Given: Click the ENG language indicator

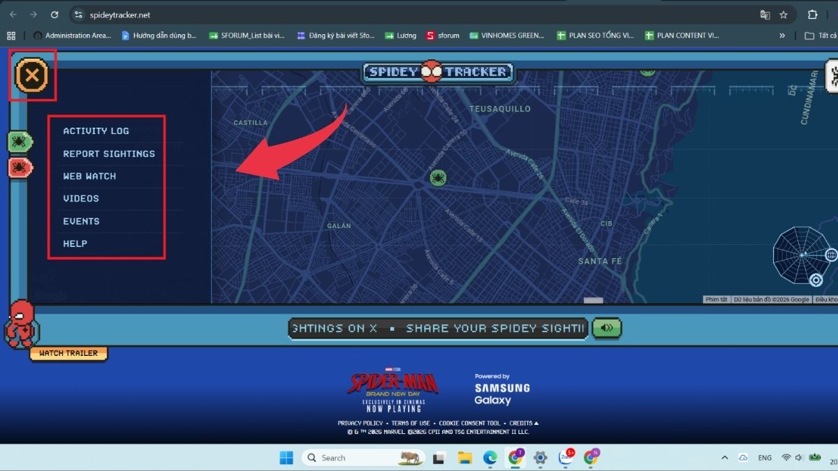Looking at the screenshot, I should [x=765, y=458].
